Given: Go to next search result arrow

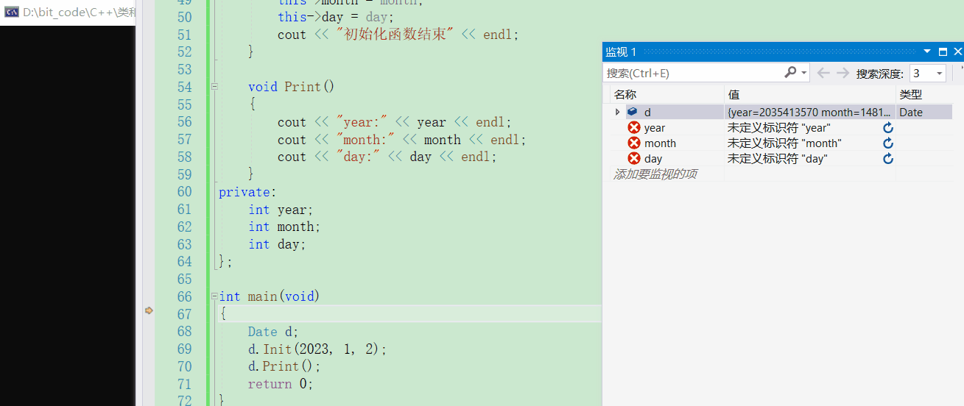Looking at the screenshot, I should point(842,73).
